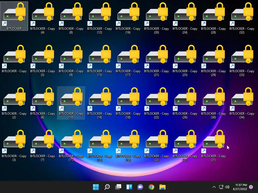Open File Explorer from taskbar

163,187
